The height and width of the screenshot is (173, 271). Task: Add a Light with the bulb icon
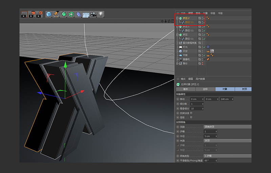101,14
